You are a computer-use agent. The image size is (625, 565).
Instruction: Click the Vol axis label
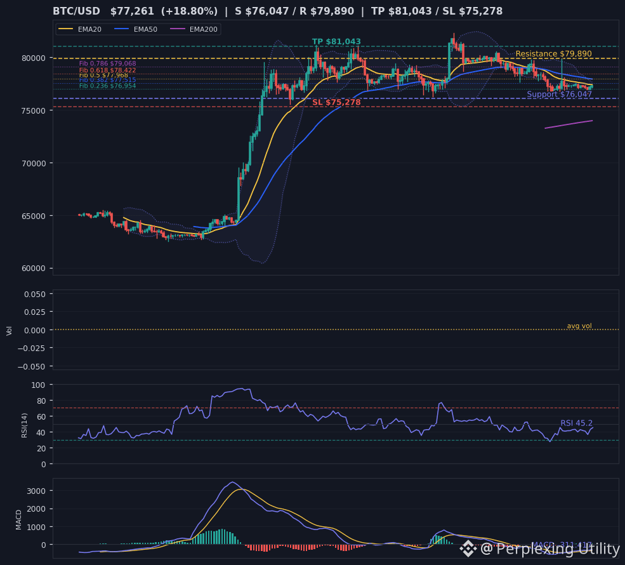tap(9, 331)
